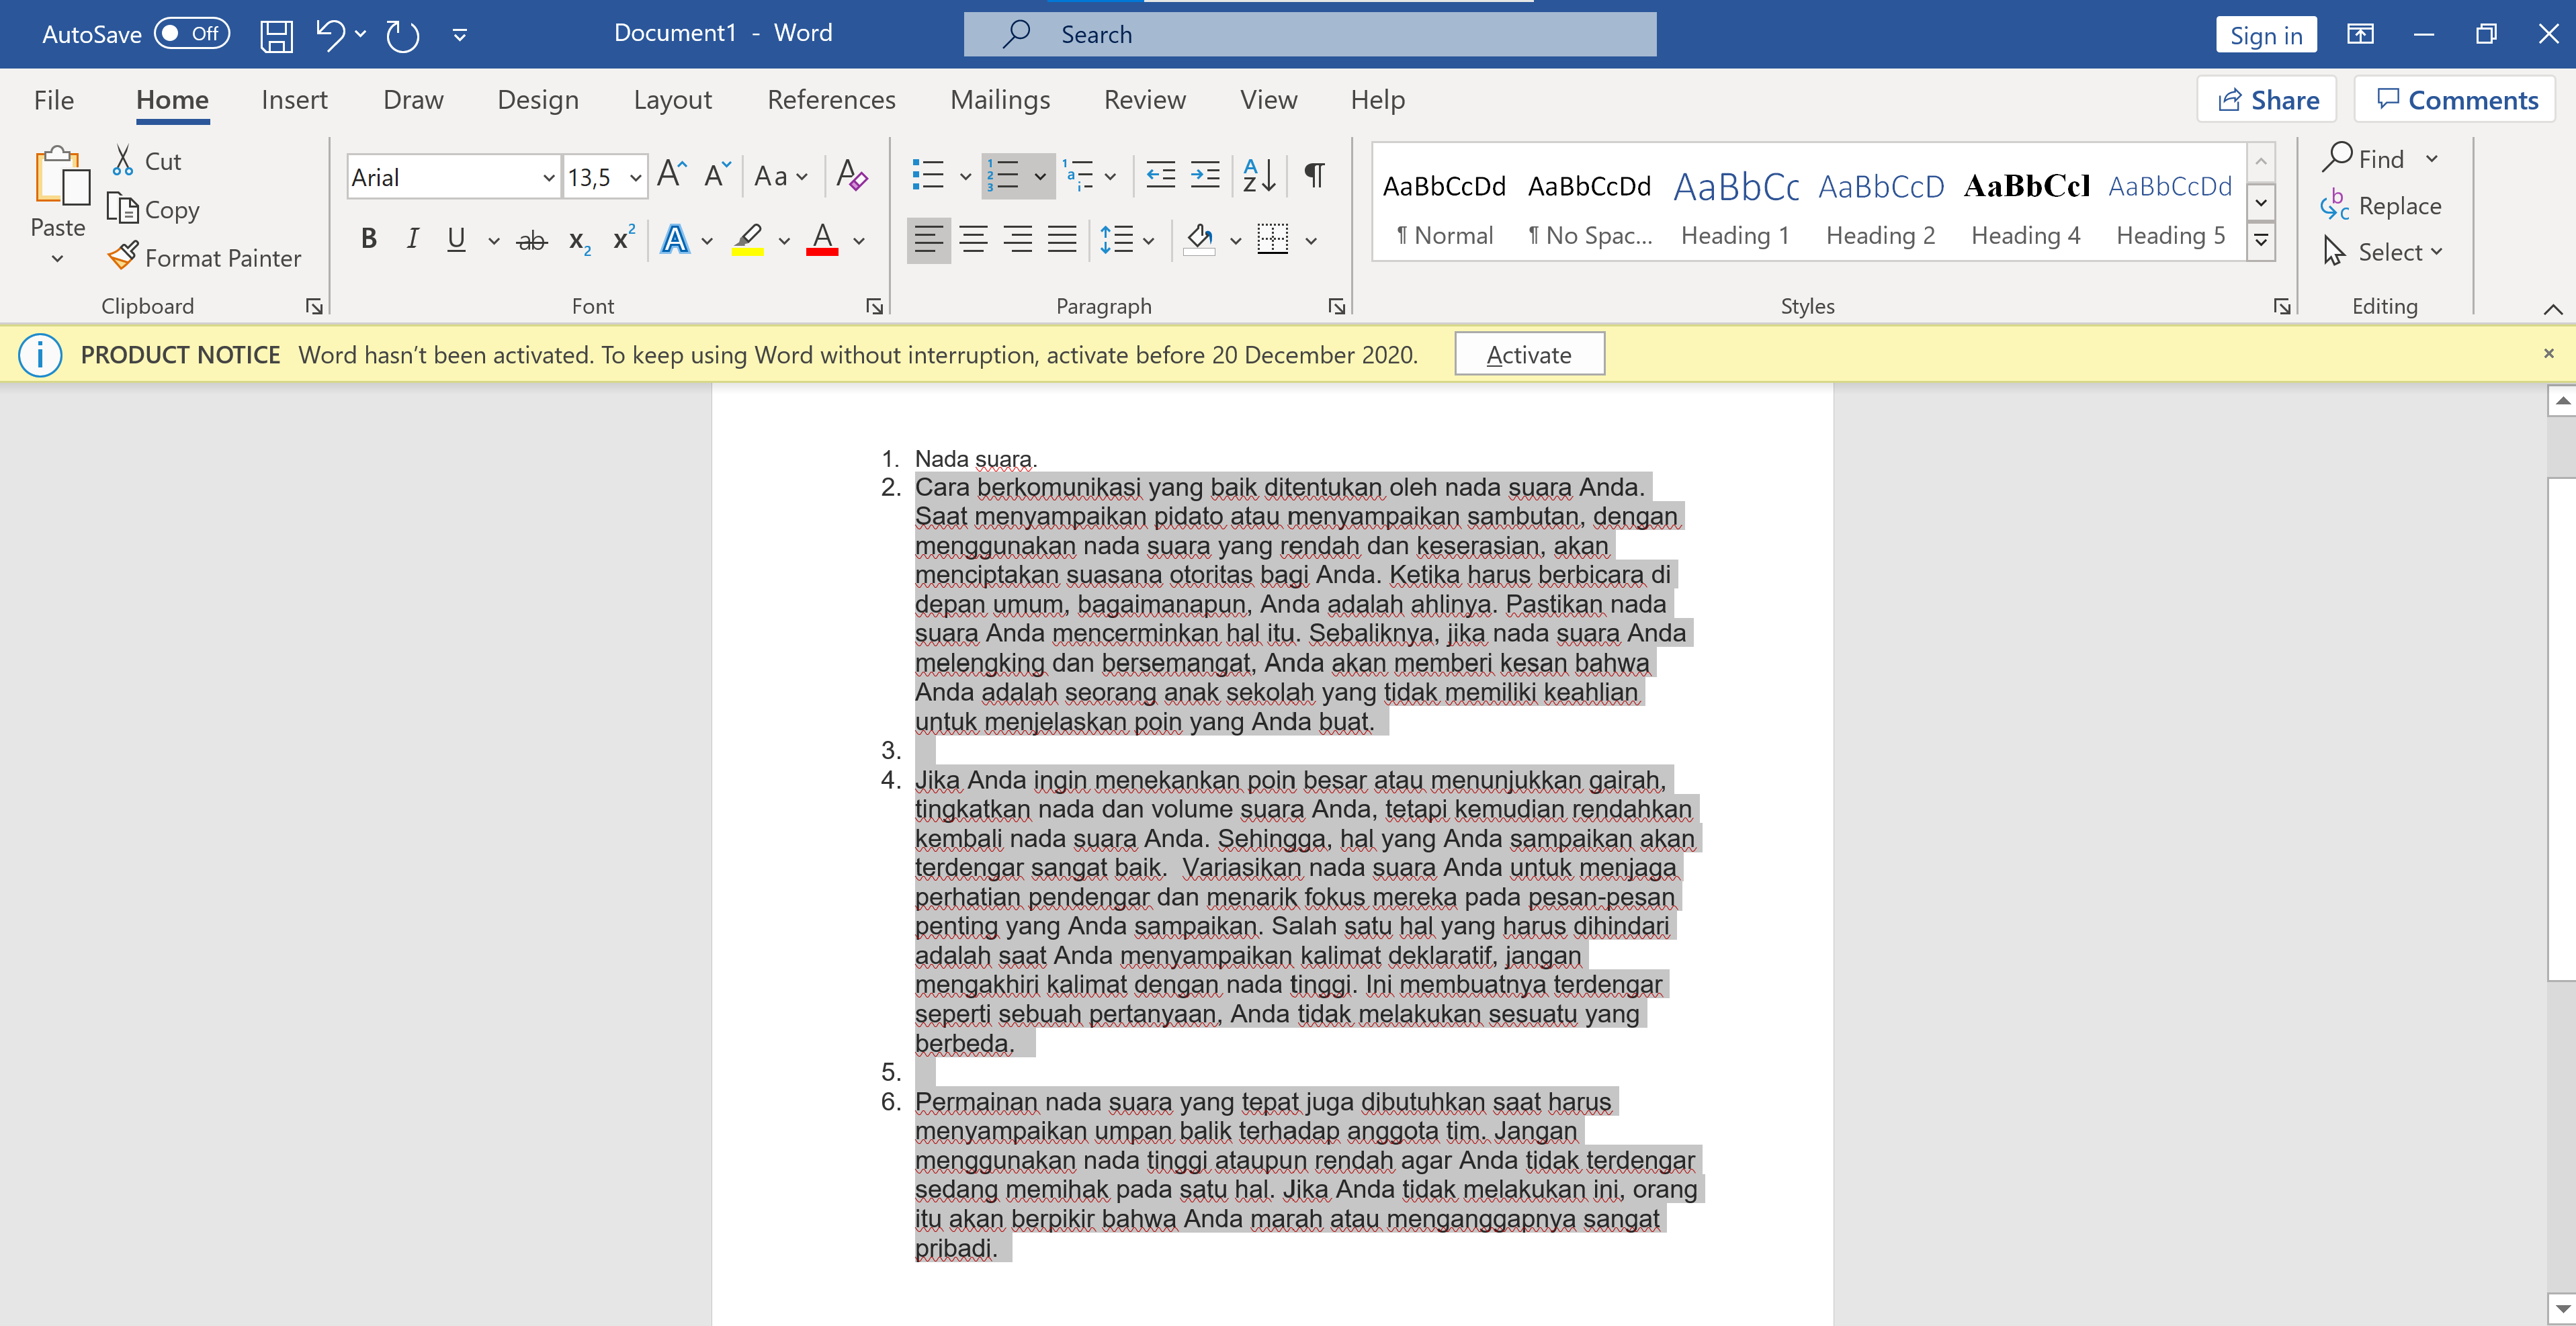This screenshot has width=2576, height=1326.
Task: Center the paragraph text
Action: [x=973, y=239]
